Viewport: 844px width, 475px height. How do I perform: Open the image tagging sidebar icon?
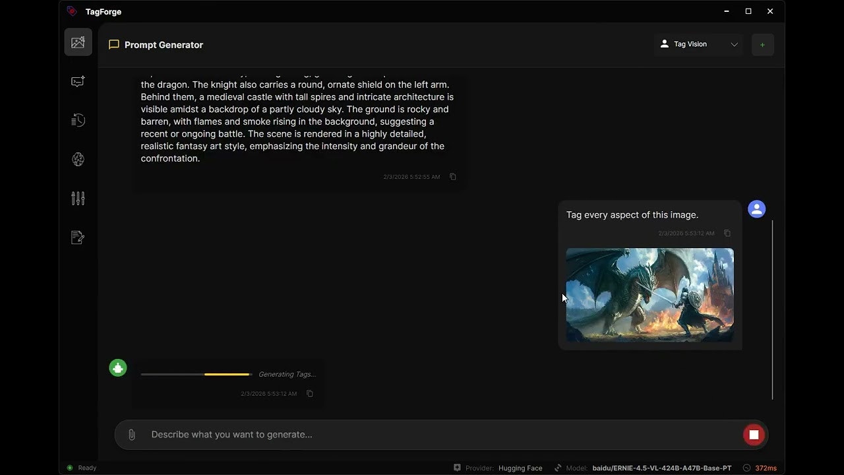click(78, 42)
